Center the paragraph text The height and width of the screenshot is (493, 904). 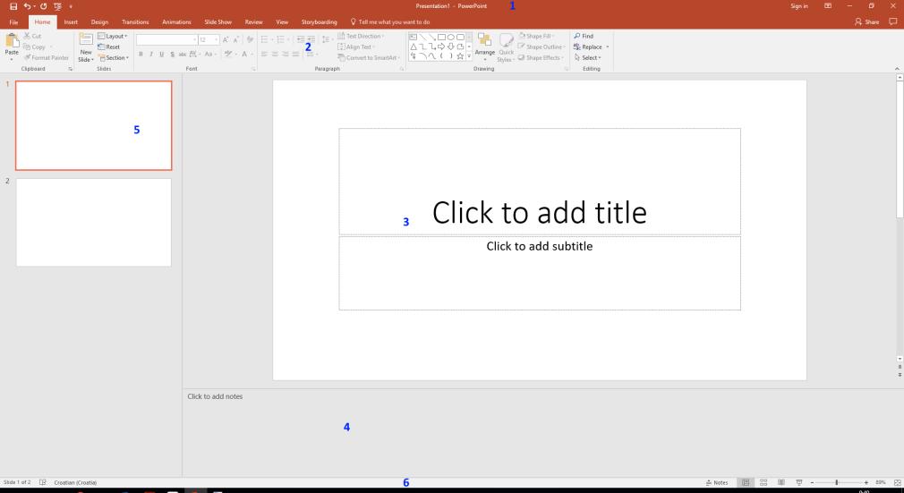[x=275, y=55]
